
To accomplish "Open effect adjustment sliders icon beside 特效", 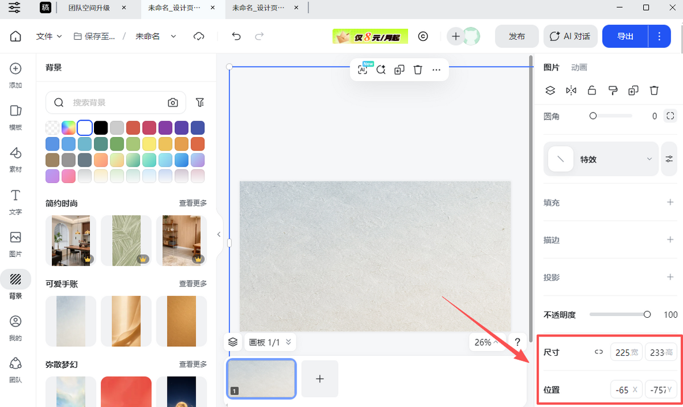I will click(669, 159).
